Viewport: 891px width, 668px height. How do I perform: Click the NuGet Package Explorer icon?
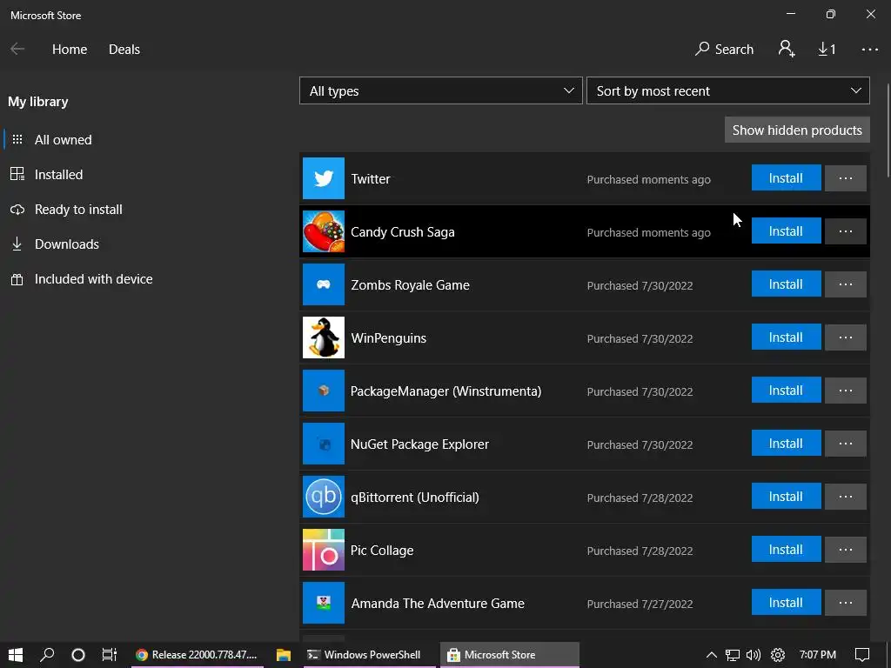coord(324,444)
